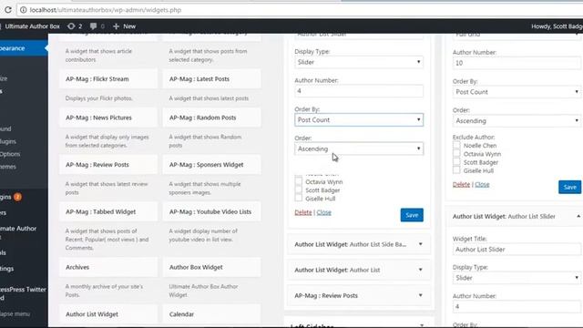The height and width of the screenshot is (328, 583).
Task: Select the AP-Mag : Latest Posts widget
Action: (x=211, y=79)
